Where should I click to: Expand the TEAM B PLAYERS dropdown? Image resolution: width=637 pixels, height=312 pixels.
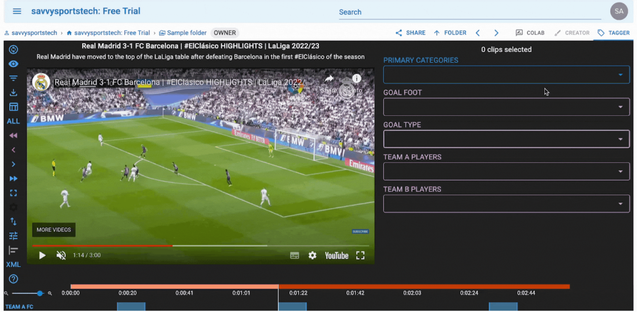click(506, 203)
